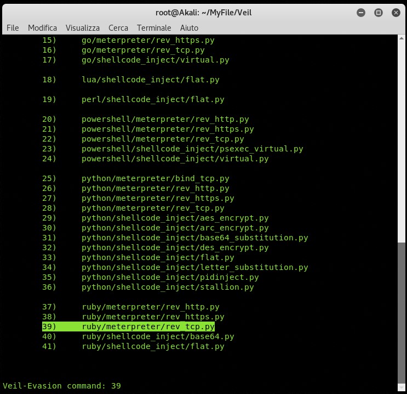Click line powershell/meterpreter/rev_tcp.py
Screen dimensions: 407x394
point(163,139)
